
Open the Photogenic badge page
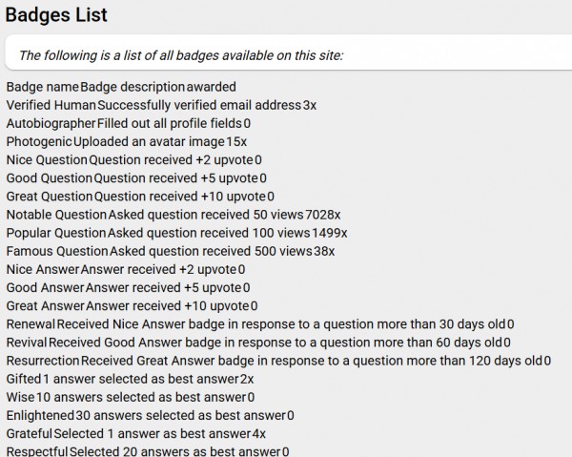pyautogui.click(x=39, y=141)
